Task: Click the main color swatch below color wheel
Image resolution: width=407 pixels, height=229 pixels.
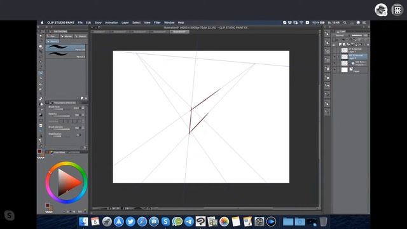Action: click(48, 205)
